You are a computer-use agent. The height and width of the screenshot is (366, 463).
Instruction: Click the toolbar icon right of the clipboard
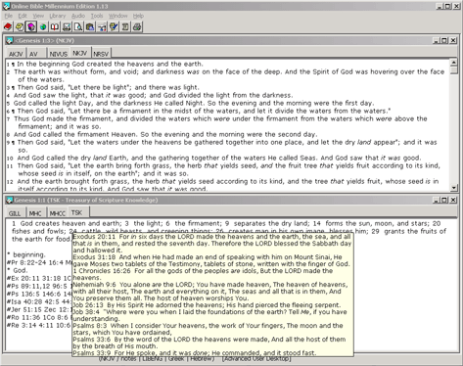(102, 26)
